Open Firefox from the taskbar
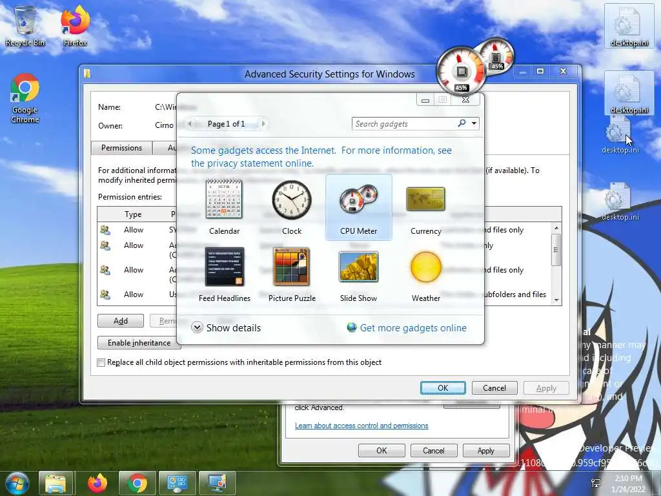Screen dimensions: 661x496 point(97,483)
